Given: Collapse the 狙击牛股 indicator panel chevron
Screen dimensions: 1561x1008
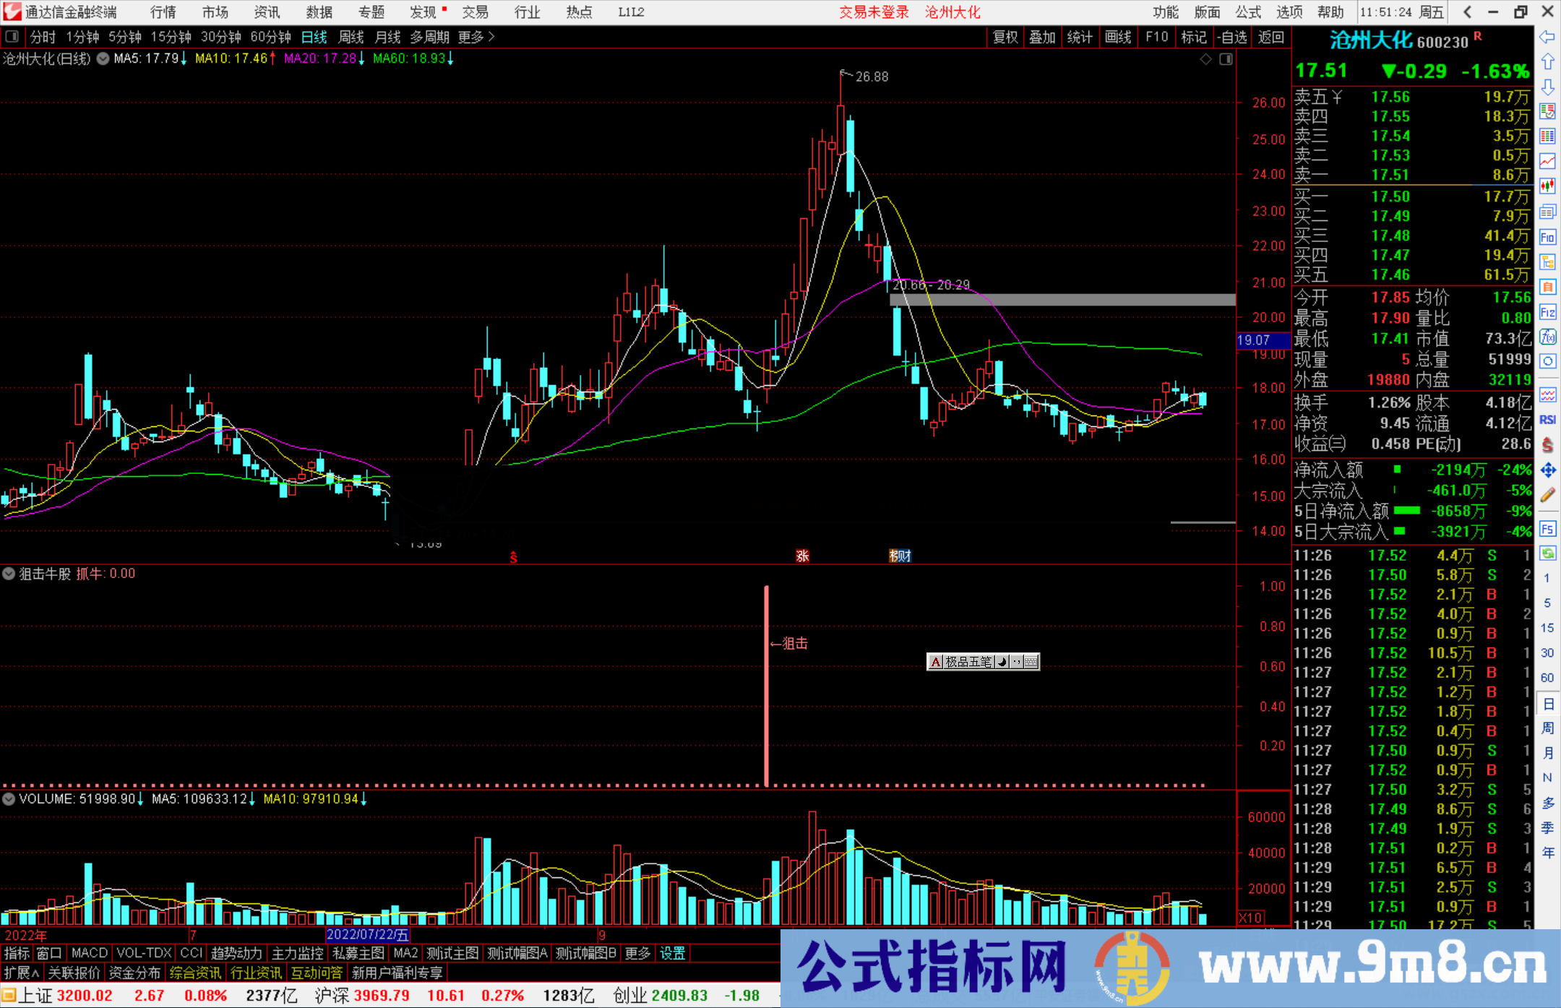Looking at the screenshot, I should pyautogui.click(x=9, y=573).
